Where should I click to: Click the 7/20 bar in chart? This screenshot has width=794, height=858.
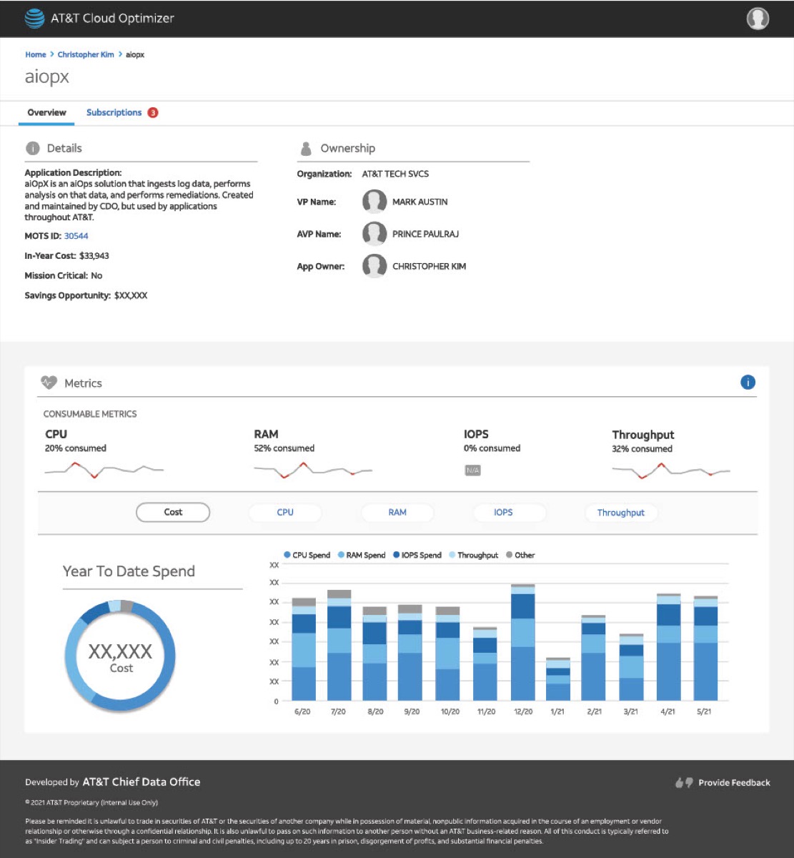coord(339,645)
